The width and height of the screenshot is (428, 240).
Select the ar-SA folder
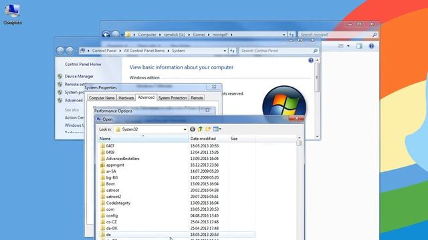pos(111,171)
